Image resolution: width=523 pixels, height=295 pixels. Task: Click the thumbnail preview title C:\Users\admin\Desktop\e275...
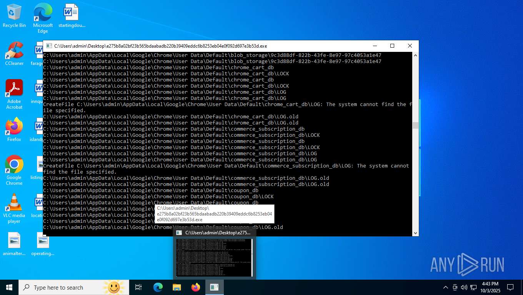[218, 233]
